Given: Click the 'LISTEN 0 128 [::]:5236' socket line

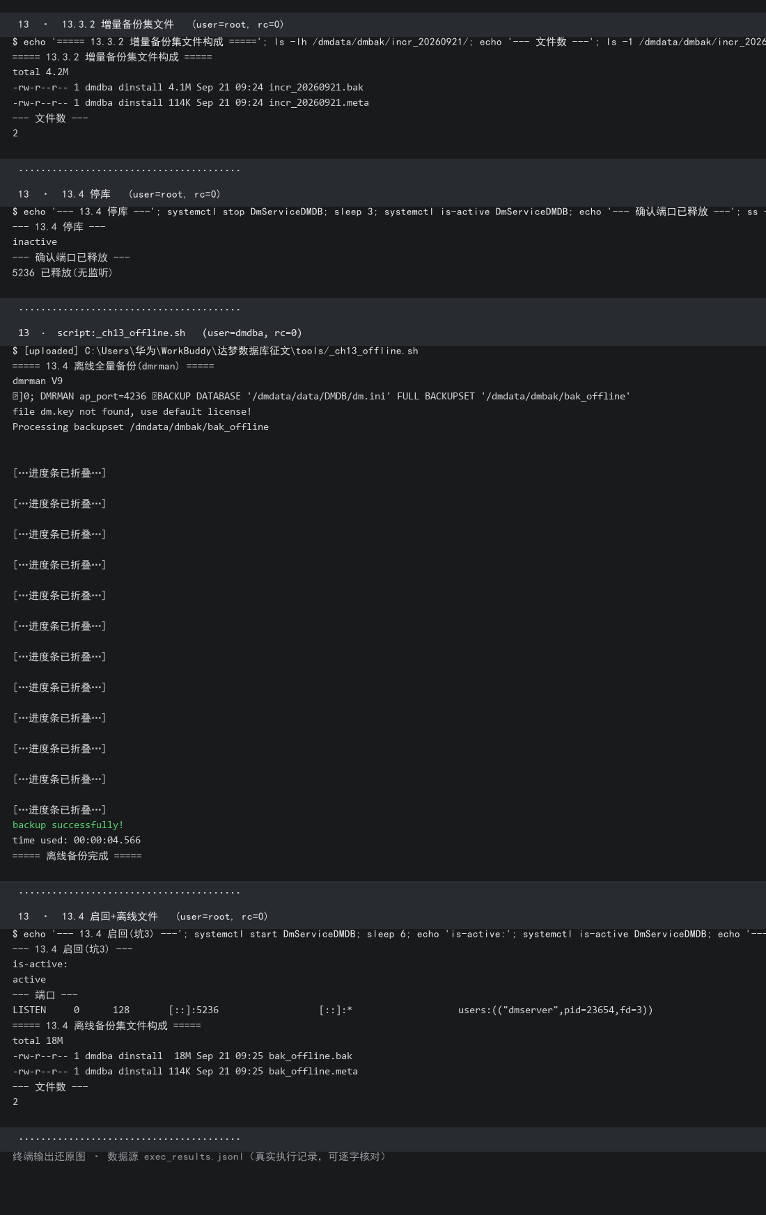Looking at the screenshot, I should click(x=333, y=1010).
